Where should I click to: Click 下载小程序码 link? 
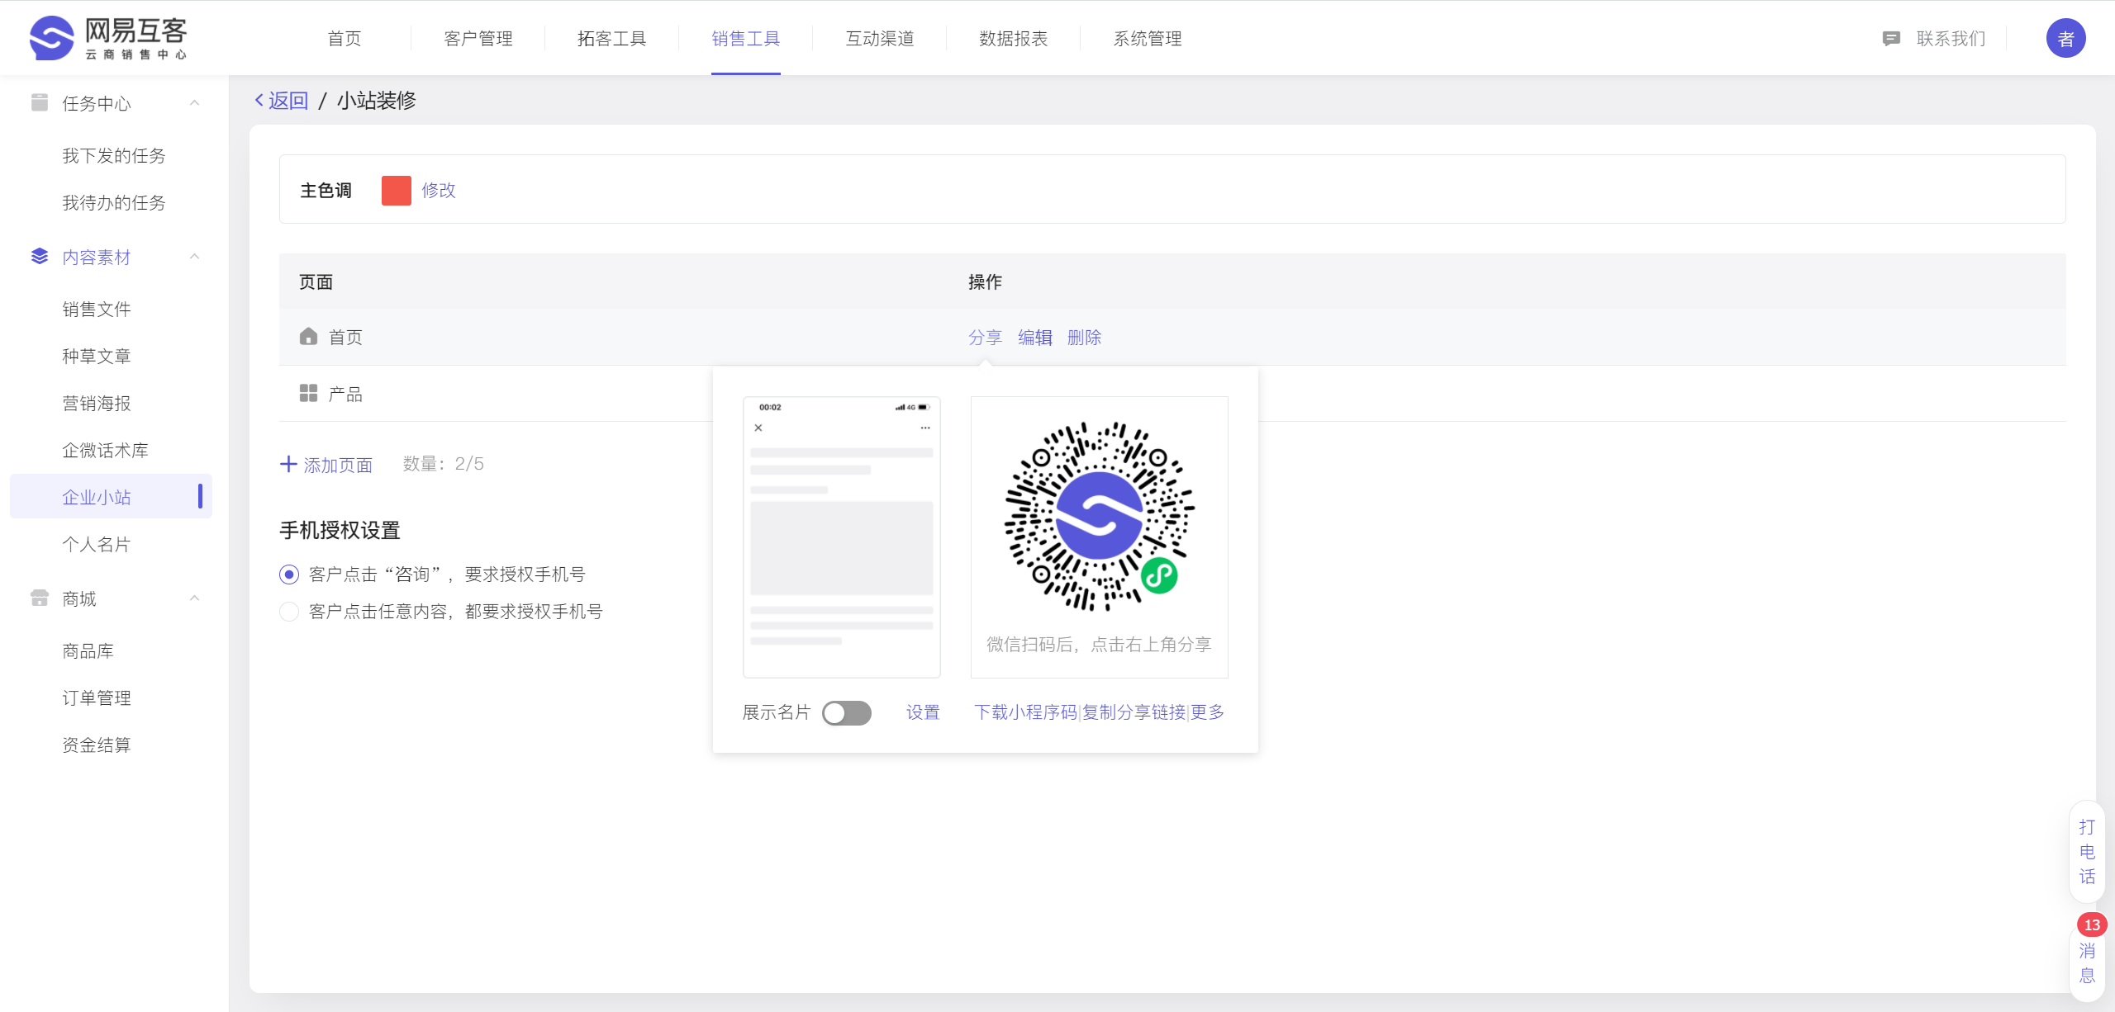(1026, 712)
